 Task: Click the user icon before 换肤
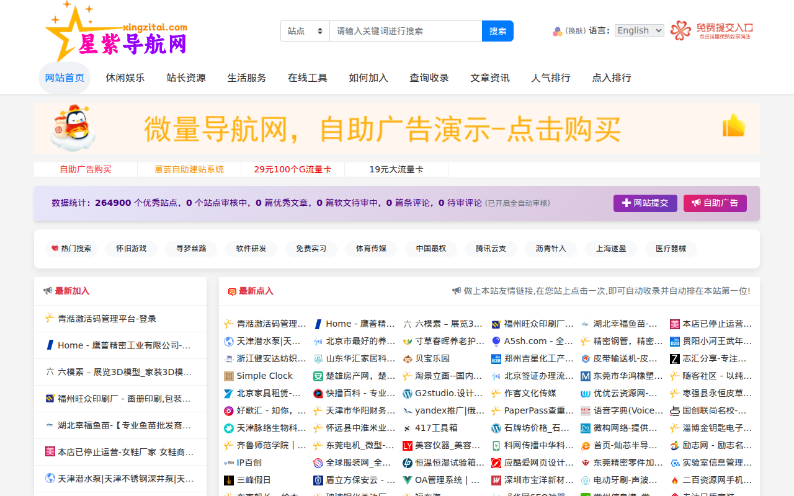point(556,31)
